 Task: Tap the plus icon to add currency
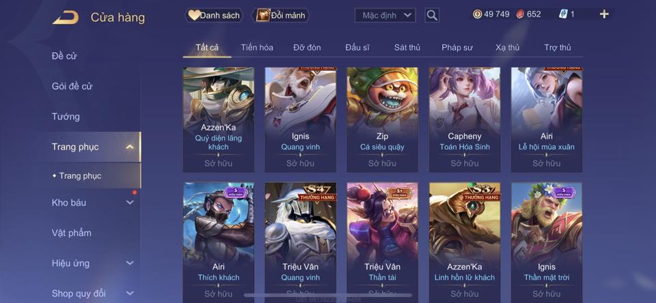pyautogui.click(x=603, y=14)
